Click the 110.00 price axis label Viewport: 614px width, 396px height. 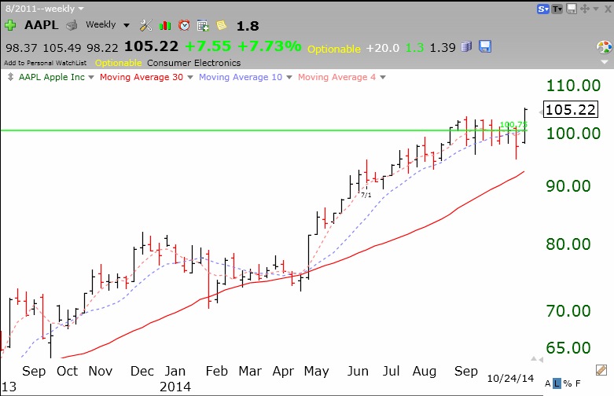click(x=573, y=86)
